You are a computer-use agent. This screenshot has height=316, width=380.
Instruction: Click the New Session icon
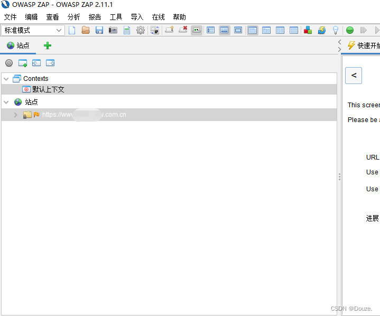[72, 30]
